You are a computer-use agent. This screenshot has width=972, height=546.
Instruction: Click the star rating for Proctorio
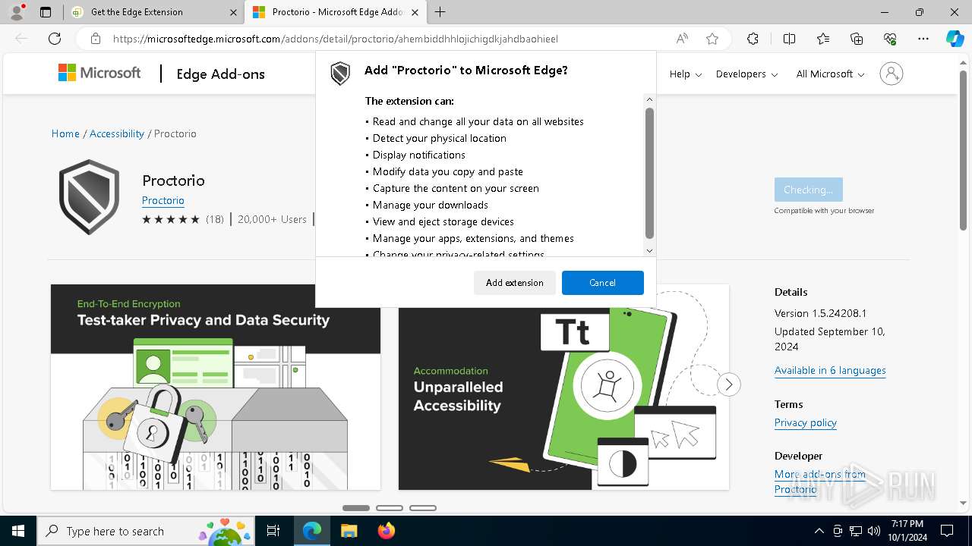(171, 219)
